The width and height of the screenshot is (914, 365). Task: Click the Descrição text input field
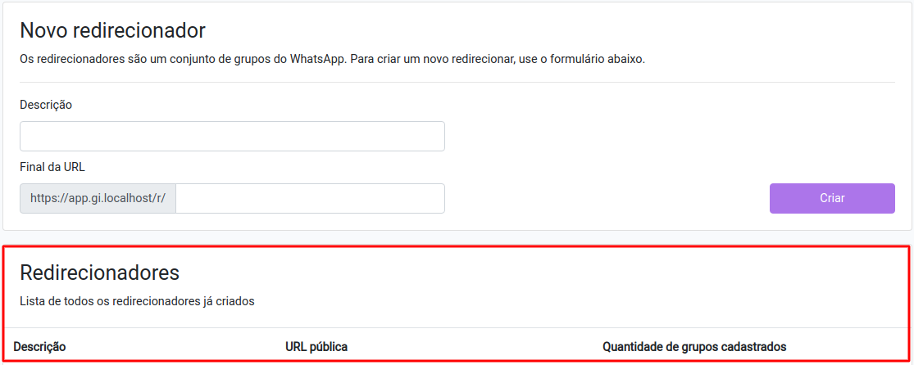[x=232, y=137]
